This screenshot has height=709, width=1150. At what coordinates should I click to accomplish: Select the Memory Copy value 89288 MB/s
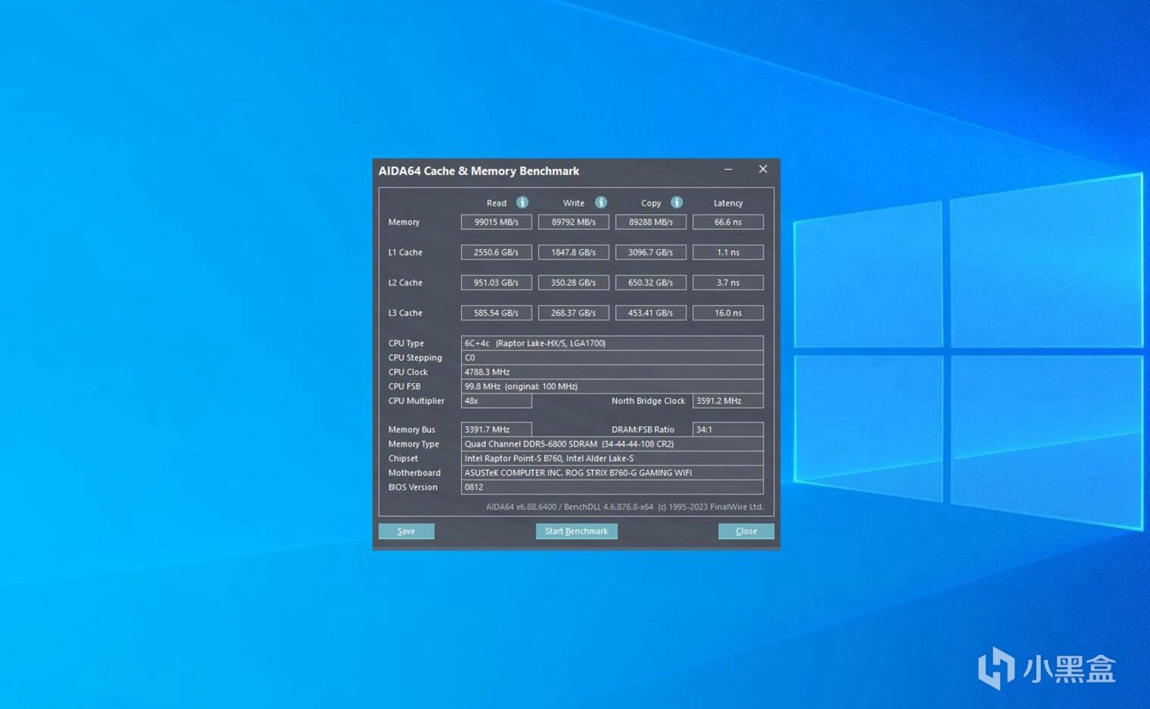[x=651, y=222]
